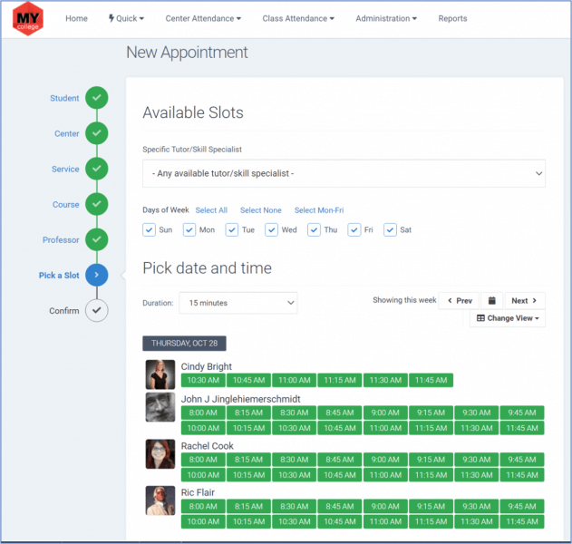The width and height of the screenshot is (572, 544).
Task: Click Cindy Bright's profile photo
Action: coord(160,374)
